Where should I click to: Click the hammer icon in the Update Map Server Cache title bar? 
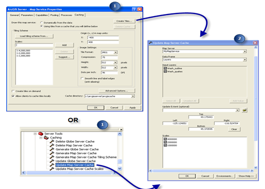(x=151, y=43)
